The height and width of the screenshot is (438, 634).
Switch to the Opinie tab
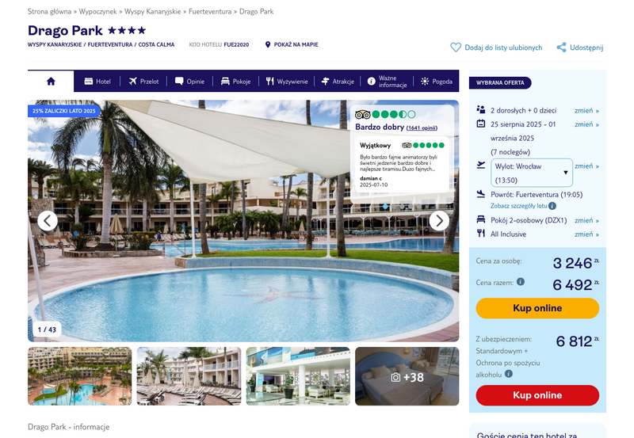pos(189,82)
